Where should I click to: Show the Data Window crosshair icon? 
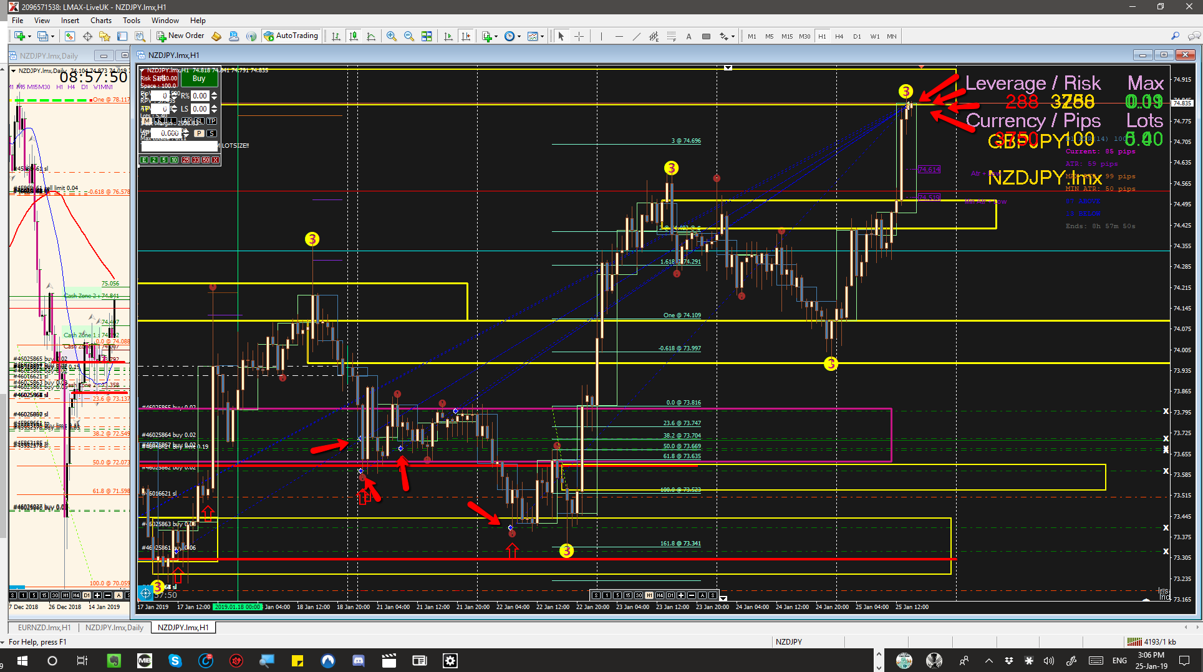[87, 36]
